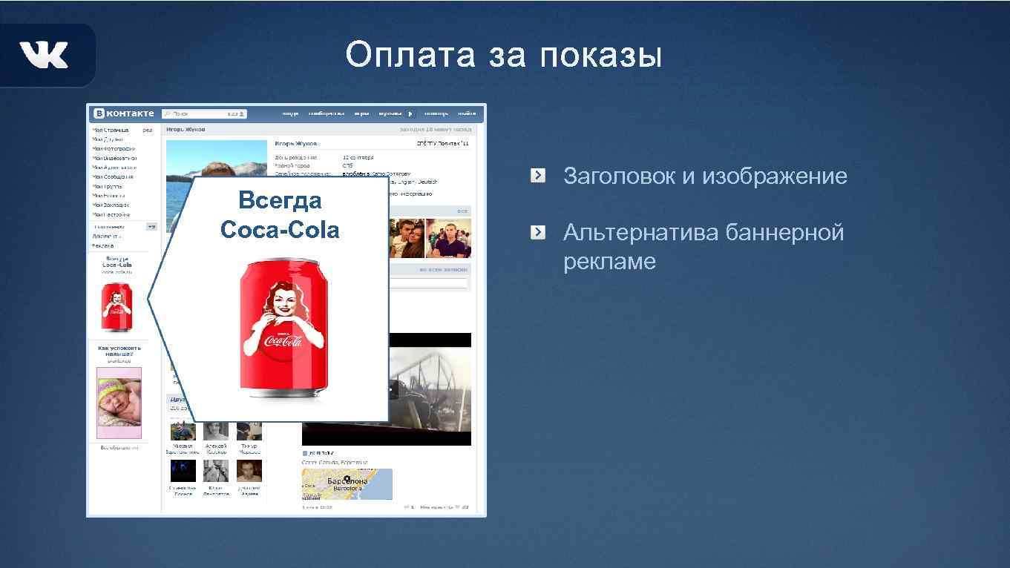The width and height of the screenshot is (1010, 568).
Task: Click the ВКонтакте logo in the page header
Action: tap(123, 113)
